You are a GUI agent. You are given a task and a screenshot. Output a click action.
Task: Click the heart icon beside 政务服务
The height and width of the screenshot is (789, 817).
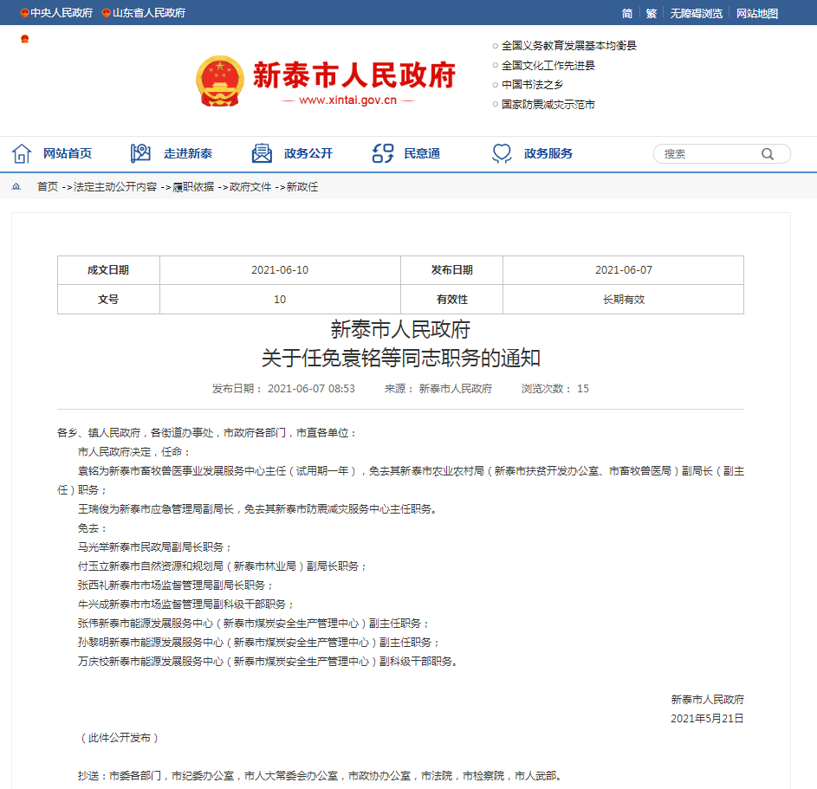(x=502, y=153)
